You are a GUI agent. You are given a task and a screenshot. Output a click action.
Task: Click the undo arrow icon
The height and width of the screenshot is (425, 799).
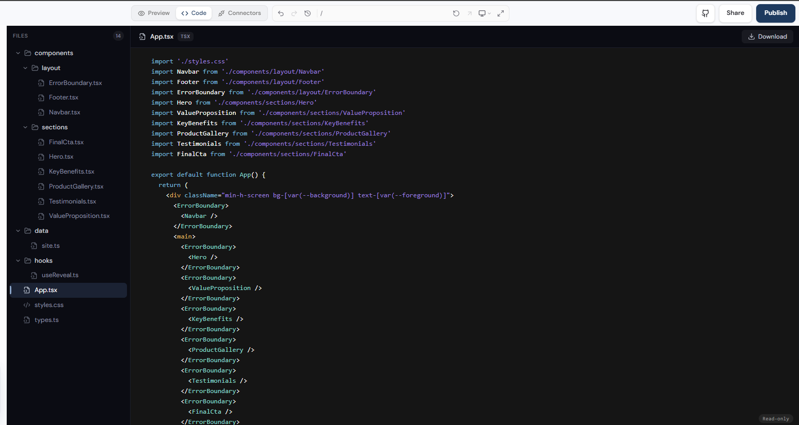pyautogui.click(x=281, y=13)
